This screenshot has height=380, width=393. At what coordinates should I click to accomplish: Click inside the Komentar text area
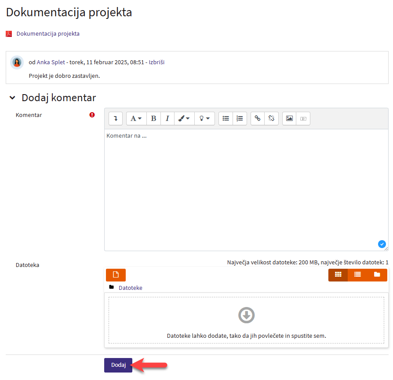click(246, 189)
